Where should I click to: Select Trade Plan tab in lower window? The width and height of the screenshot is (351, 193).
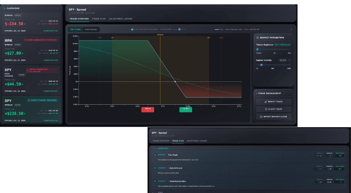pos(178,141)
